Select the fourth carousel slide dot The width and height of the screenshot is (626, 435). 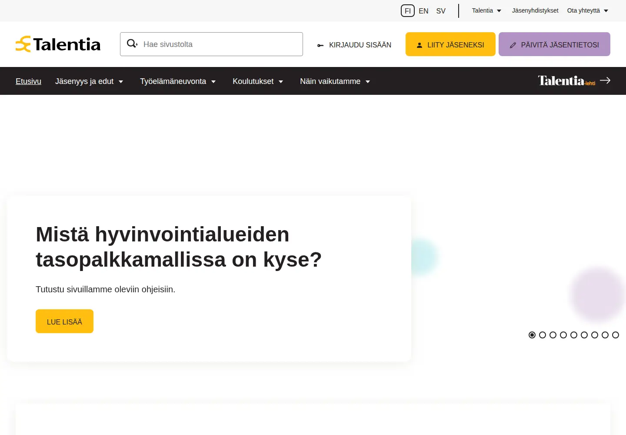(x=563, y=335)
